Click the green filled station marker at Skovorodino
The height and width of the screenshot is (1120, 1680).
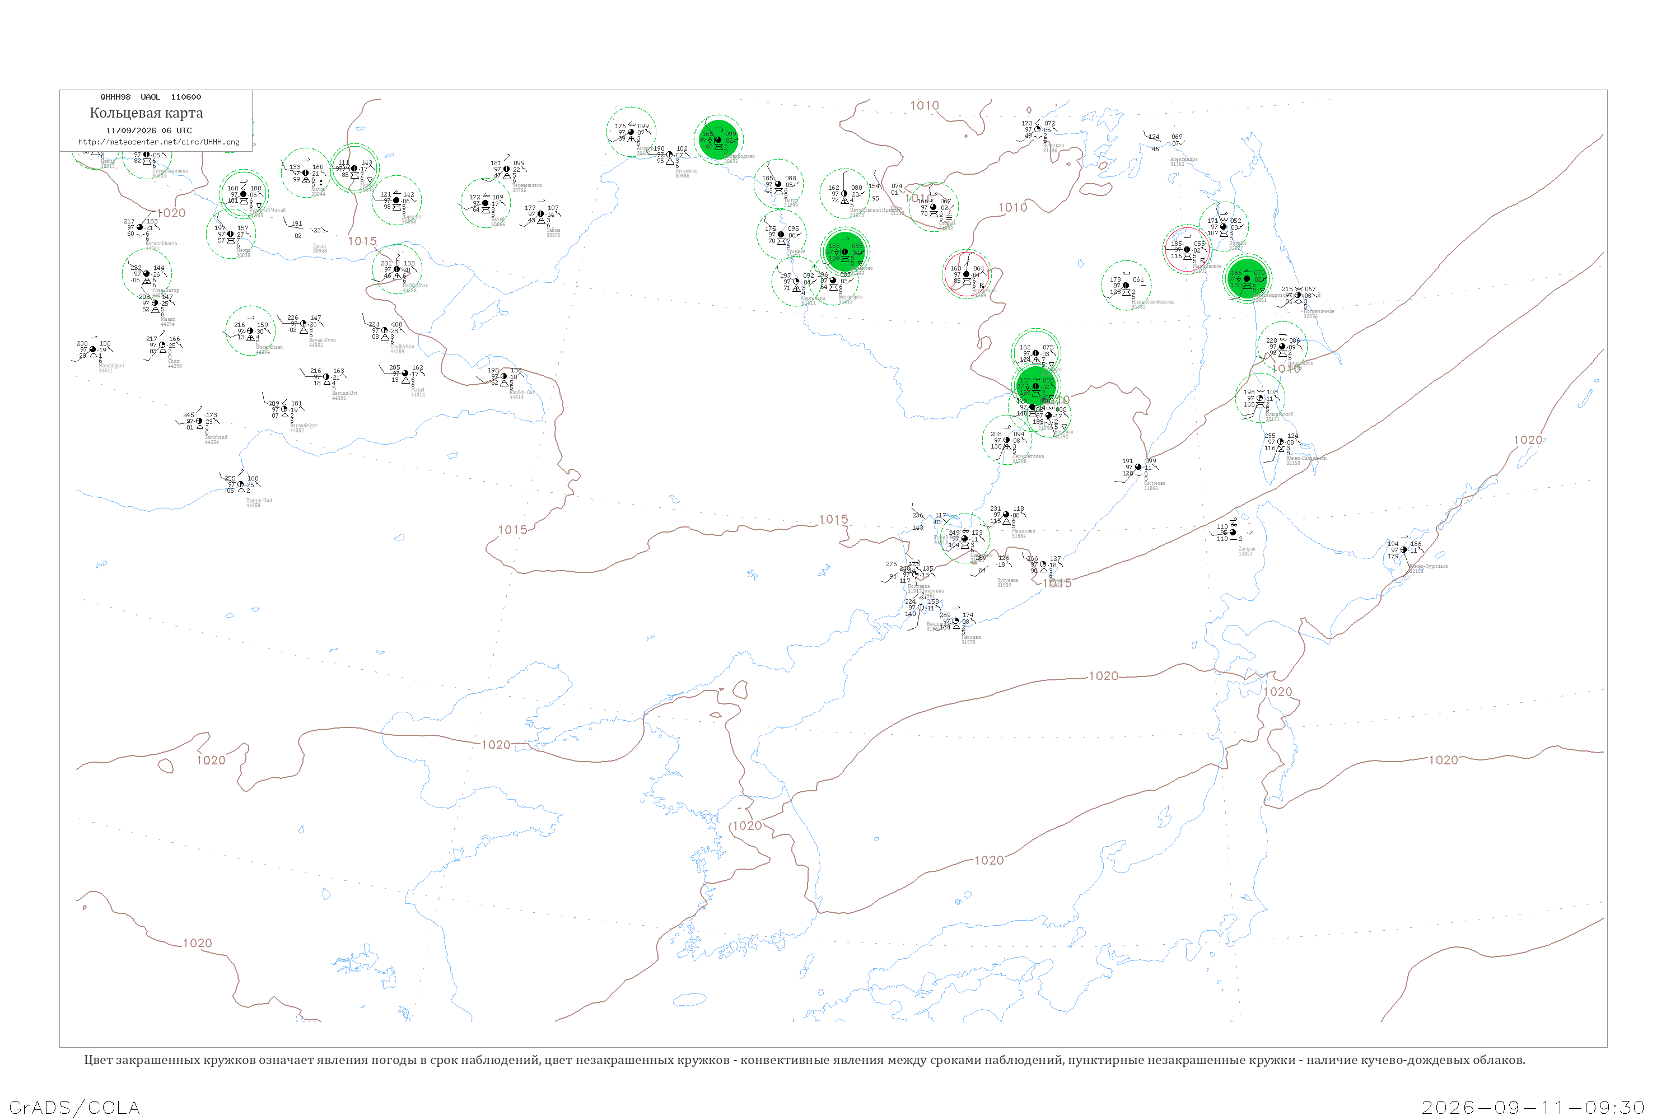pyautogui.click(x=718, y=139)
